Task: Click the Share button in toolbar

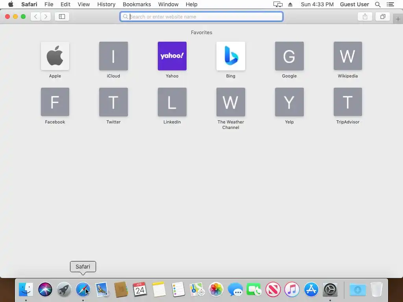Action: point(365,17)
